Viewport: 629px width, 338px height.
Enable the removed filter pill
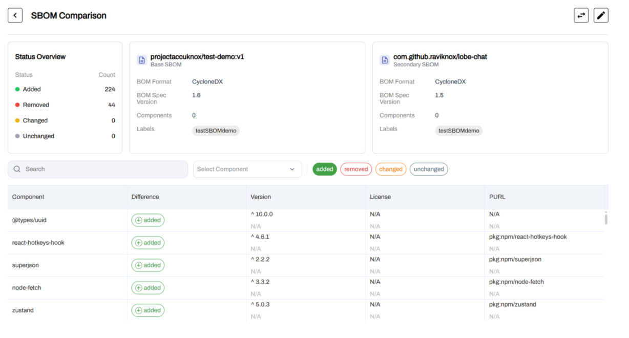click(355, 168)
